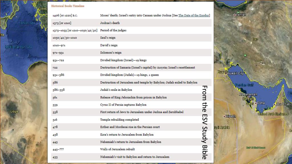Click the Solomon's reign row

click(111, 53)
